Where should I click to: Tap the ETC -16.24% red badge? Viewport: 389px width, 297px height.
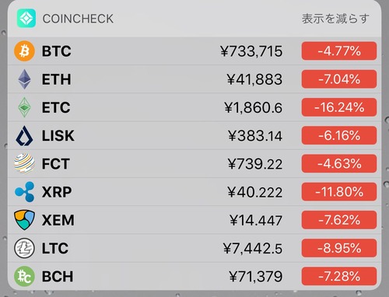pyautogui.click(x=339, y=107)
